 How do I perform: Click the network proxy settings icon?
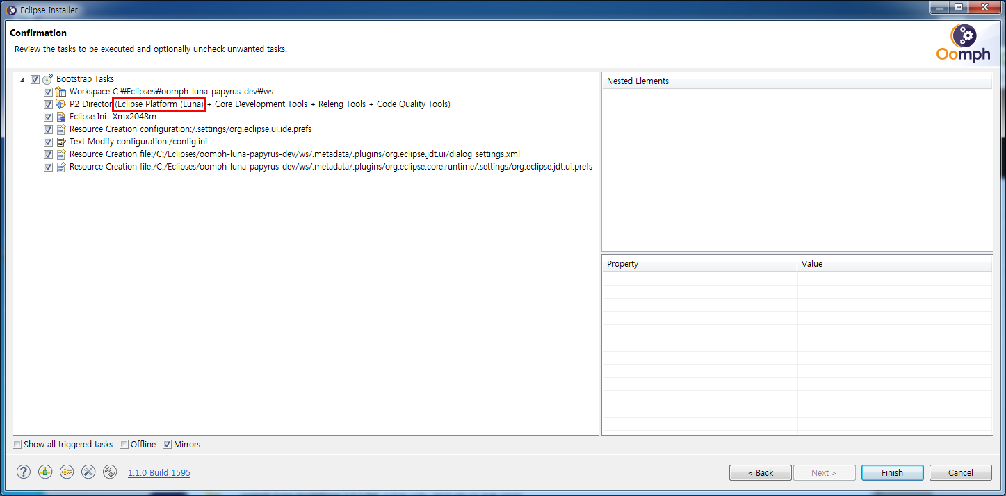click(x=45, y=472)
